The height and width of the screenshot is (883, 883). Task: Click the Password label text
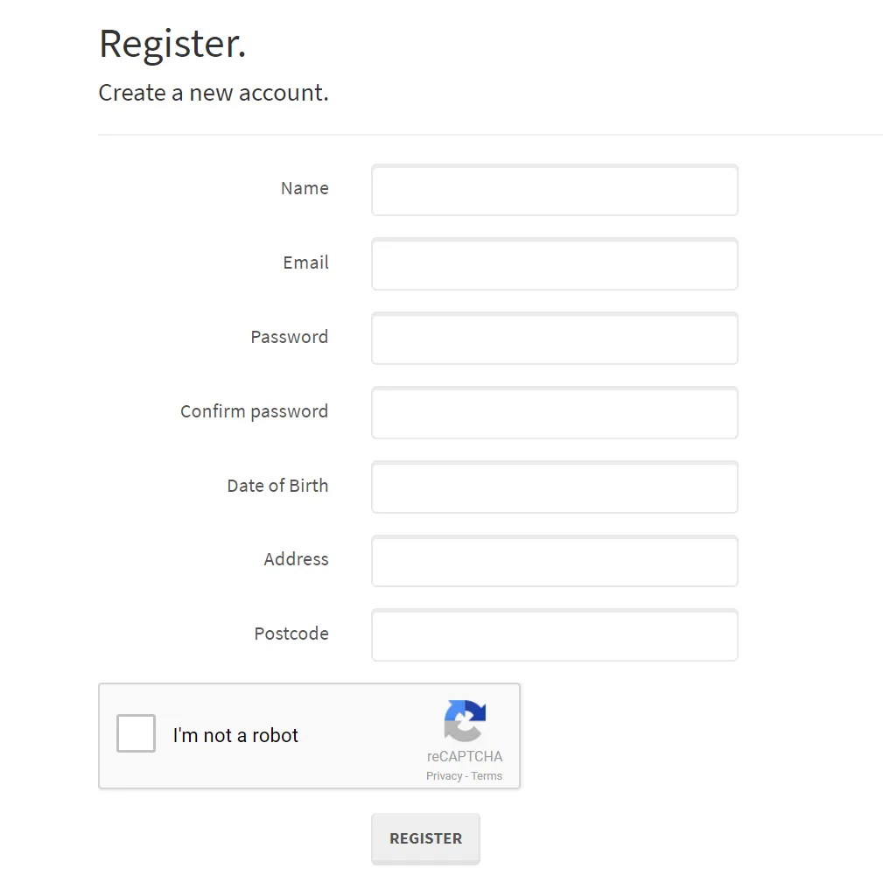(289, 337)
